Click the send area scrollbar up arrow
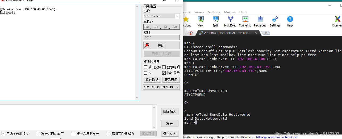 [x=154, y=107]
